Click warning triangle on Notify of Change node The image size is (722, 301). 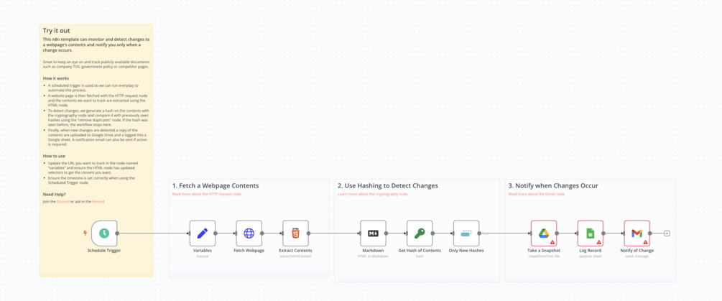pos(645,241)
